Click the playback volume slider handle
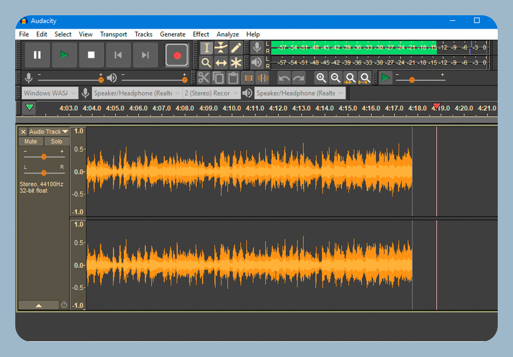This screenshot has height=357, width=513. point(185,80)
